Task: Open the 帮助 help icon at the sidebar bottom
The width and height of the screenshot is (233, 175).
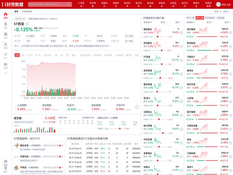Action: coord(6,163)
